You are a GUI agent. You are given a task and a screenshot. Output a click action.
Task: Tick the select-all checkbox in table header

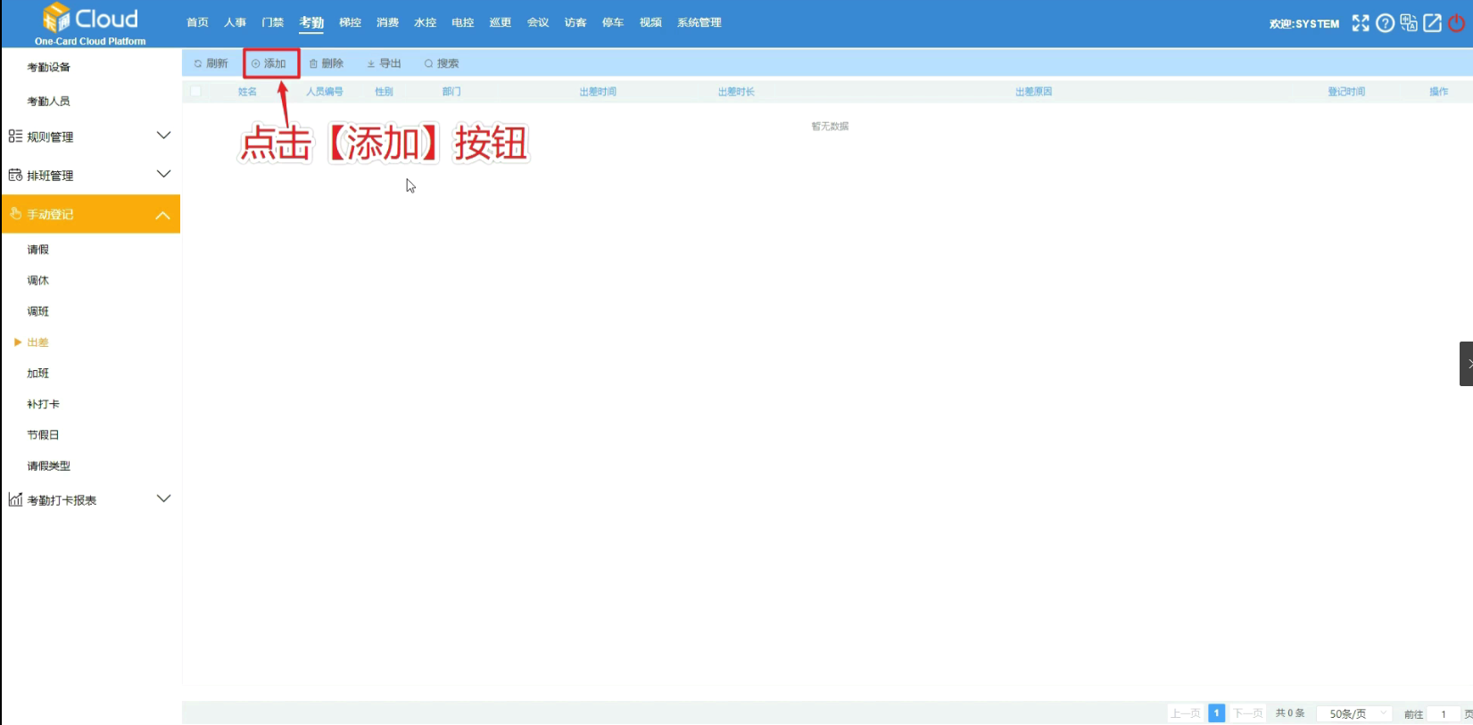tap(196, 91)
